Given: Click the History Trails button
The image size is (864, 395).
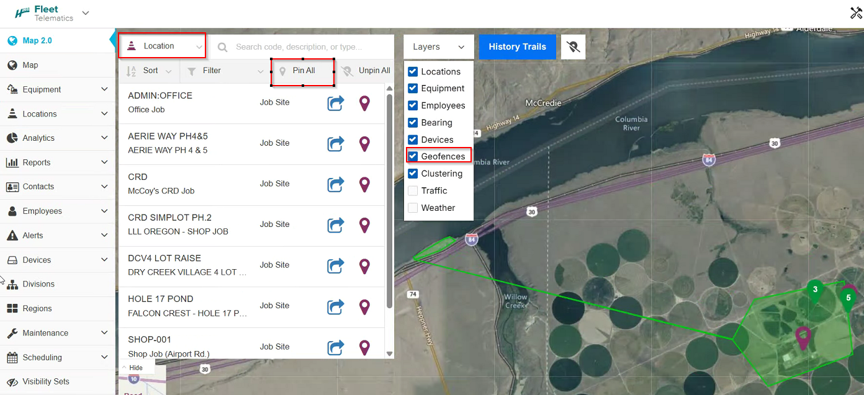Looking at the screenshot, I should click(518, 47).
